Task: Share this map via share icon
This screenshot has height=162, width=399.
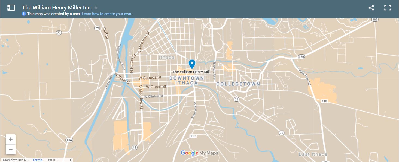Action: [x=371, y=8]
